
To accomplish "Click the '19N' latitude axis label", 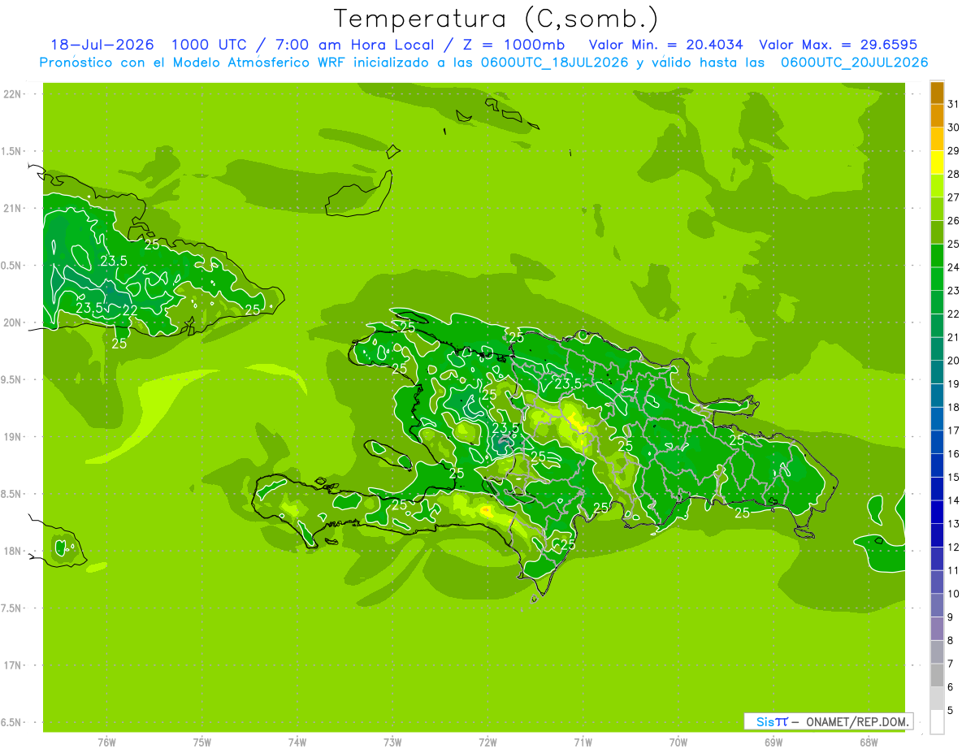I will click(13, 436).
